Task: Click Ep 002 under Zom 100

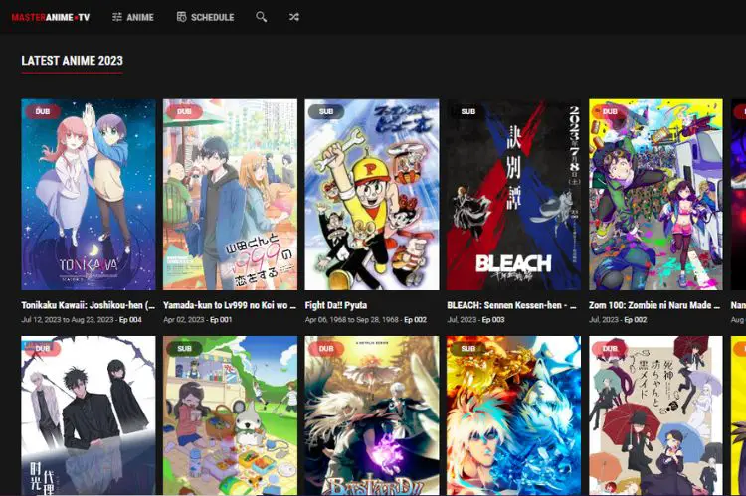Action: coord(636,320)
